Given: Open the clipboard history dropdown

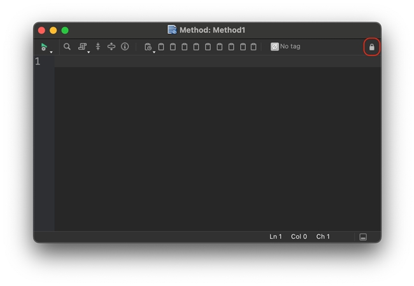Looking at the screenshot, I should click(x=148, y=47).
